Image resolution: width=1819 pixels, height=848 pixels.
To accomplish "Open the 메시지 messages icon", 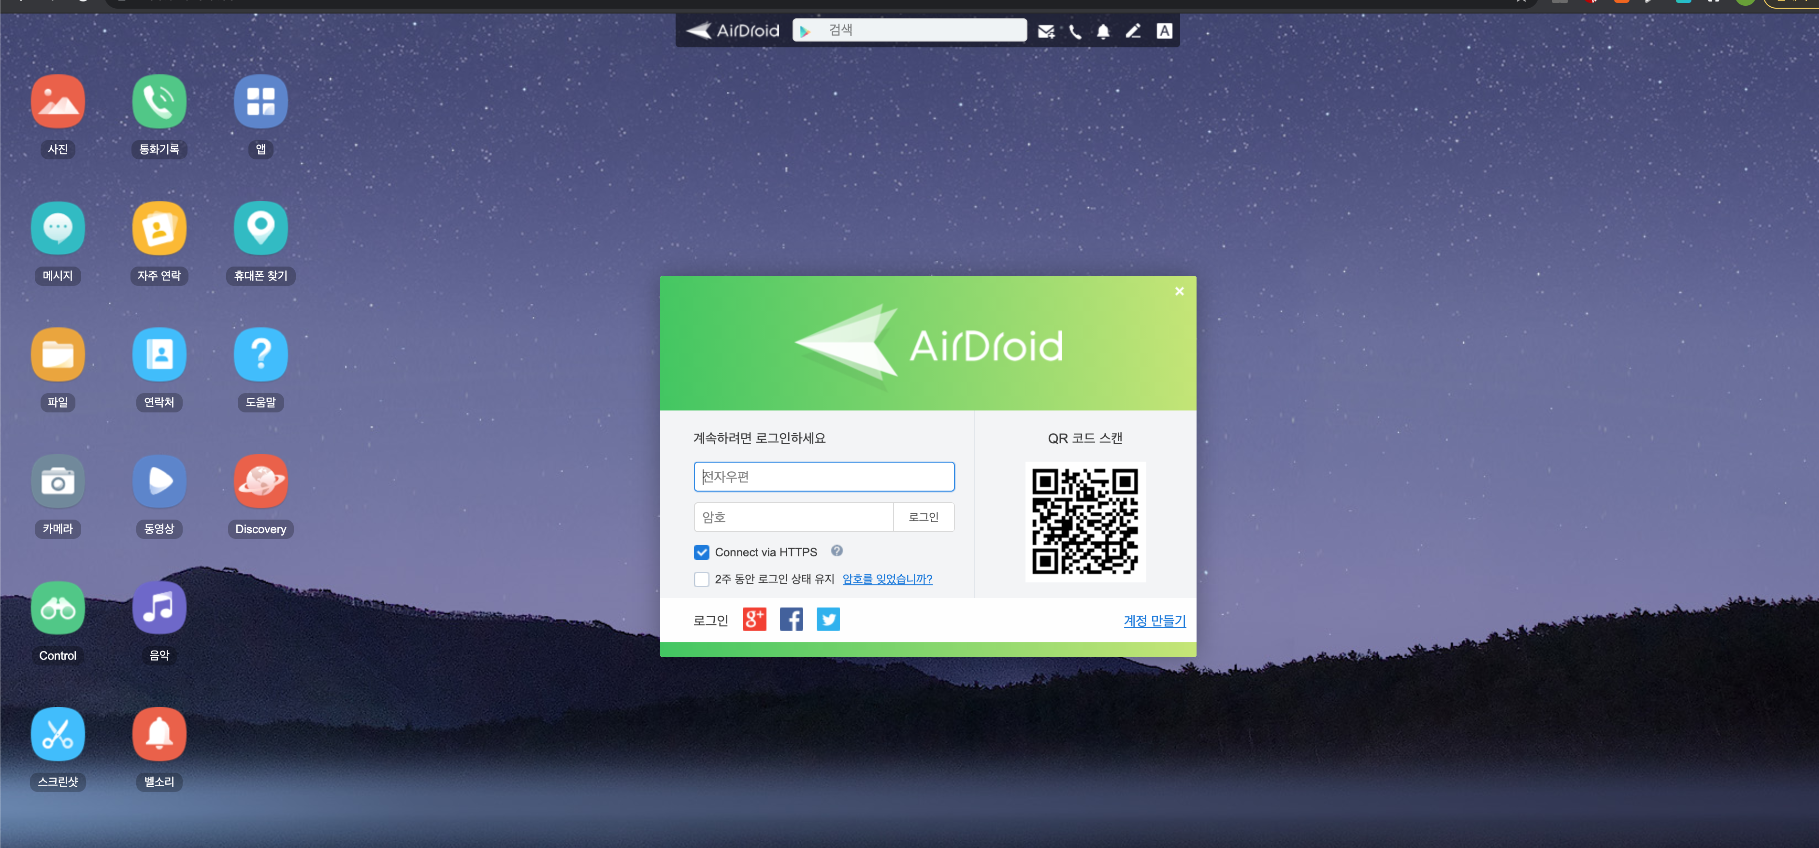I will click(58, 228).
